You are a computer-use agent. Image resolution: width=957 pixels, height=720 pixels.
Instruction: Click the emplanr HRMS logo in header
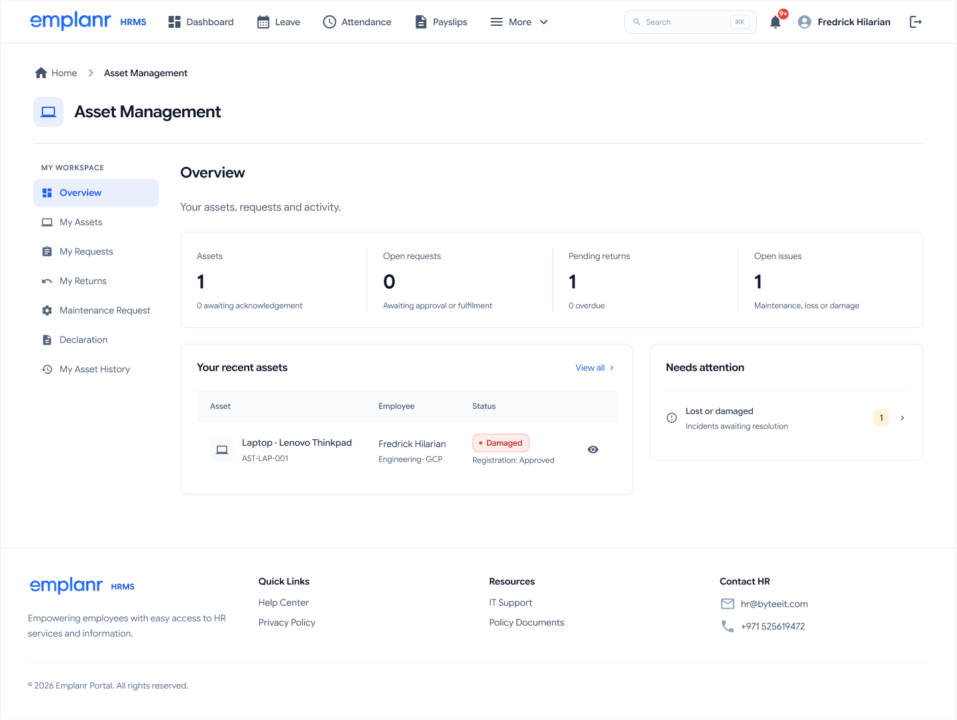(88, 21)
